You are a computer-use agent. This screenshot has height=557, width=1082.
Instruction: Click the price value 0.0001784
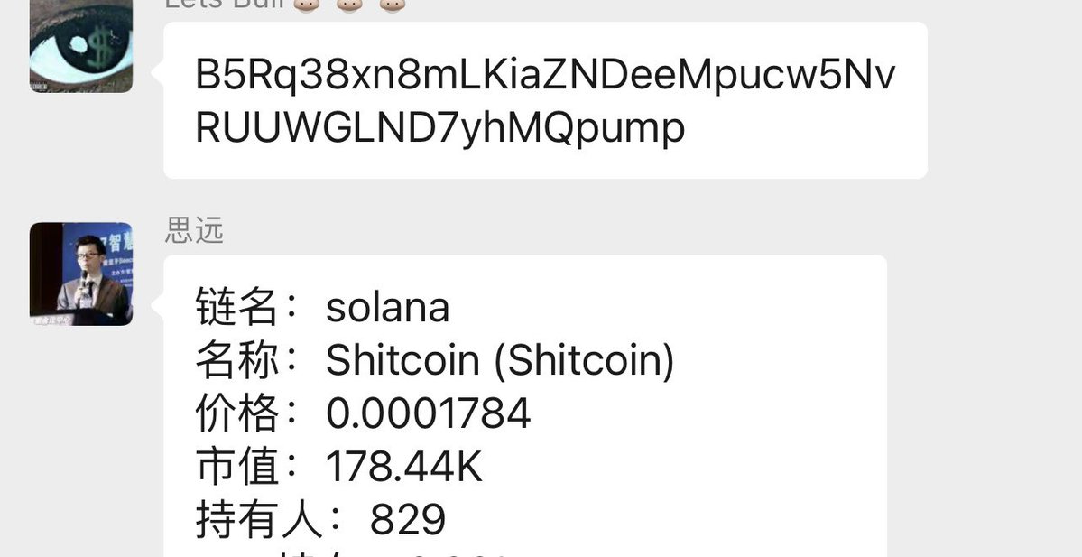tap(429, 413)
